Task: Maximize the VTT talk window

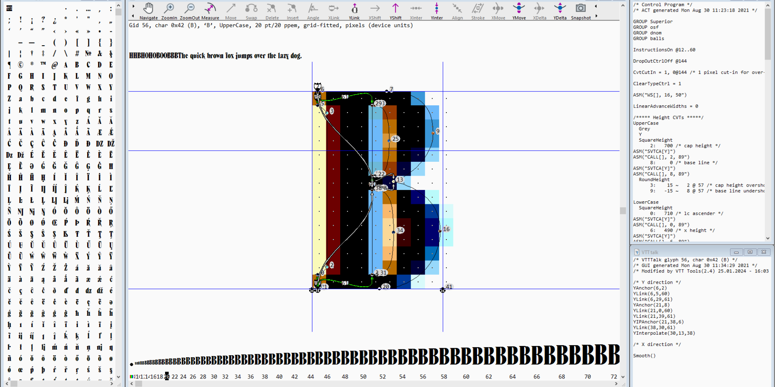Action: click(750, 252)
